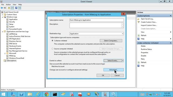Select Event Viewer (Local) root node
The width and height of the screenshot is (173, 97).
[11, 12]
